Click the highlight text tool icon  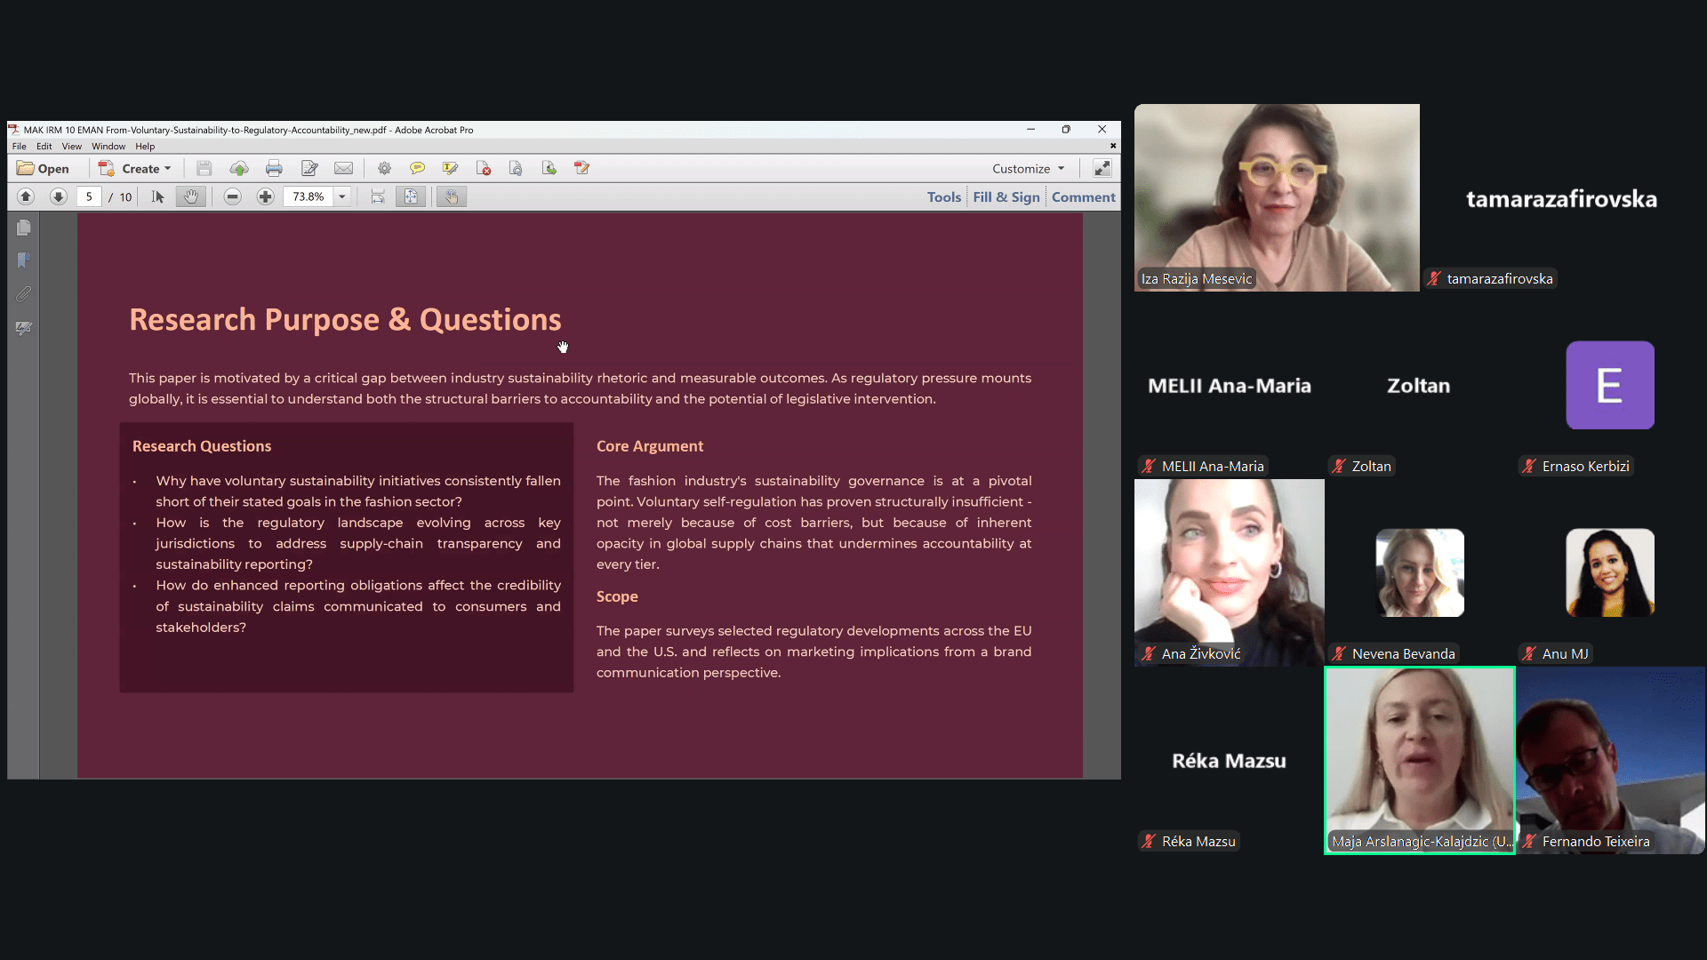[450, 168]
